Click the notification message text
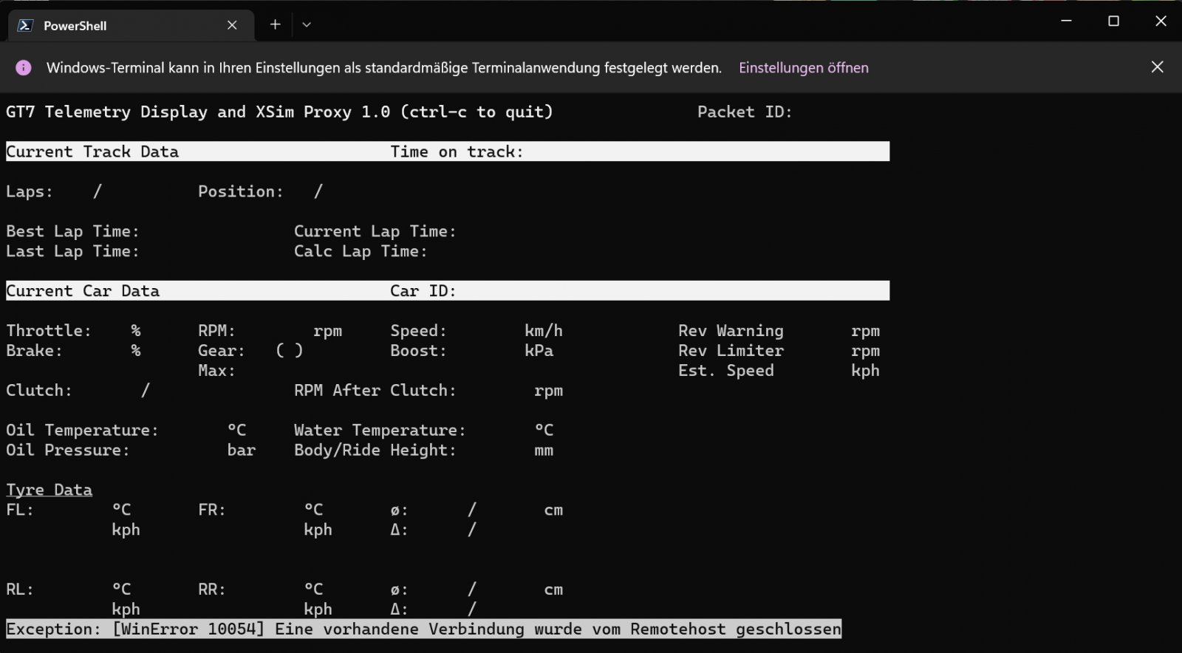The height and width of the screenshot is (653, 1182). pos(383,68)
